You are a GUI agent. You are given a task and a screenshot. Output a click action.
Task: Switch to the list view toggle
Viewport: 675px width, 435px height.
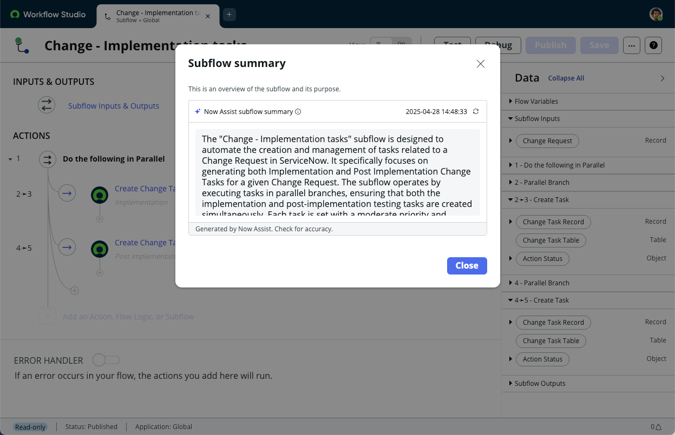point(381,44)
